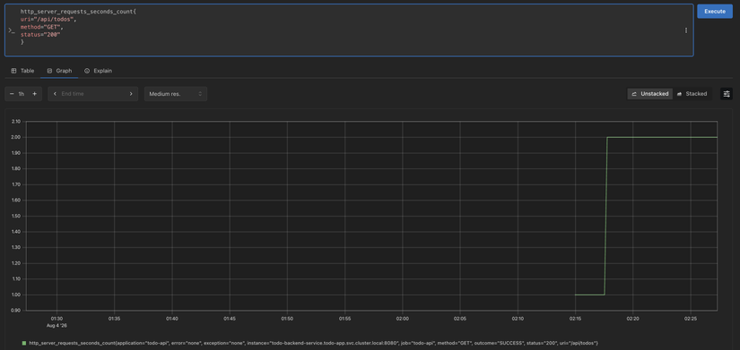Increase the time range with plus
The image size is (740, 350).
[34, 94]
